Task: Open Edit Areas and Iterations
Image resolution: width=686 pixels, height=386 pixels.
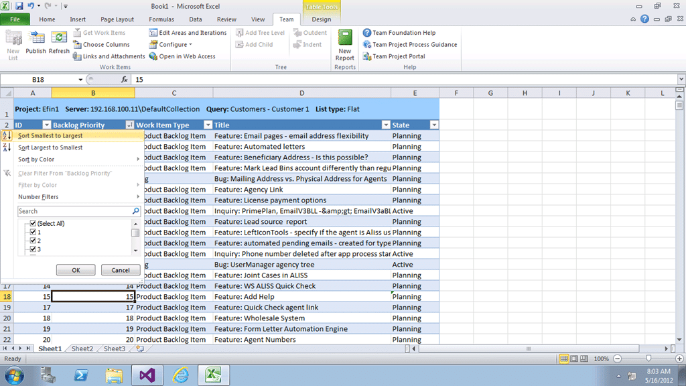Action: tap(188, 33)
